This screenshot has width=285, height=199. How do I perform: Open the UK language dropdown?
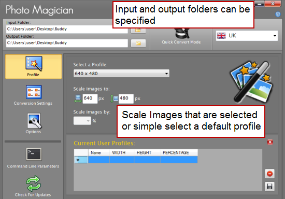[247, 36]
